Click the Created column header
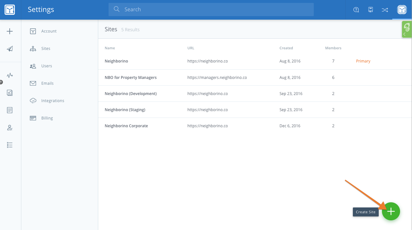Viewport: 412px width, 230px height. pyautogui.click(x=286, y=48)
